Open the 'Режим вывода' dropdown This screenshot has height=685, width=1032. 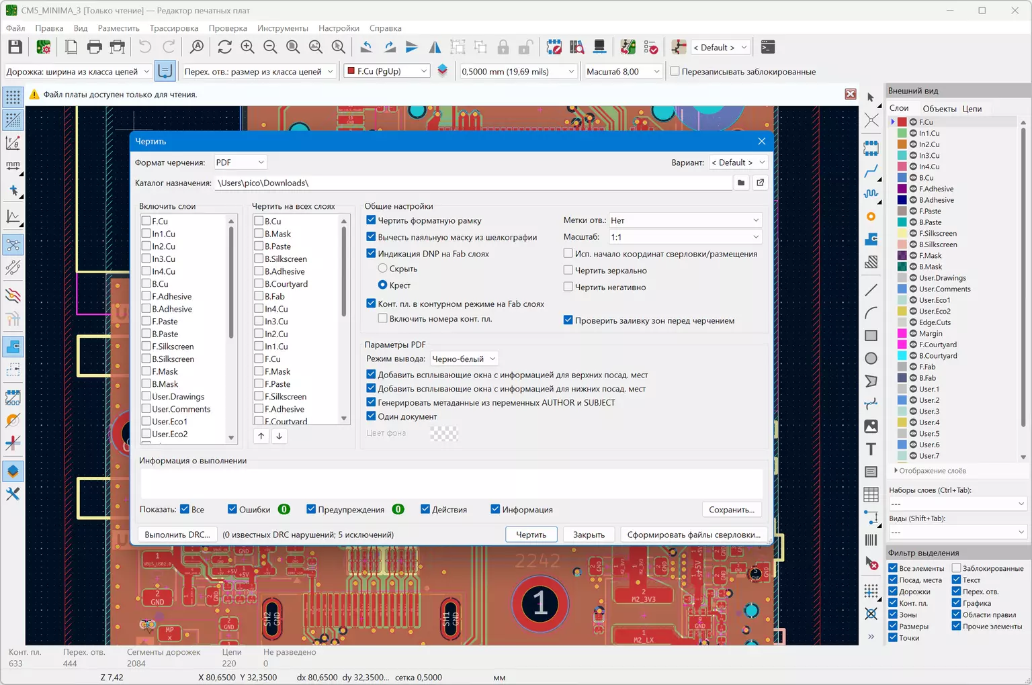tap(464, 359)
